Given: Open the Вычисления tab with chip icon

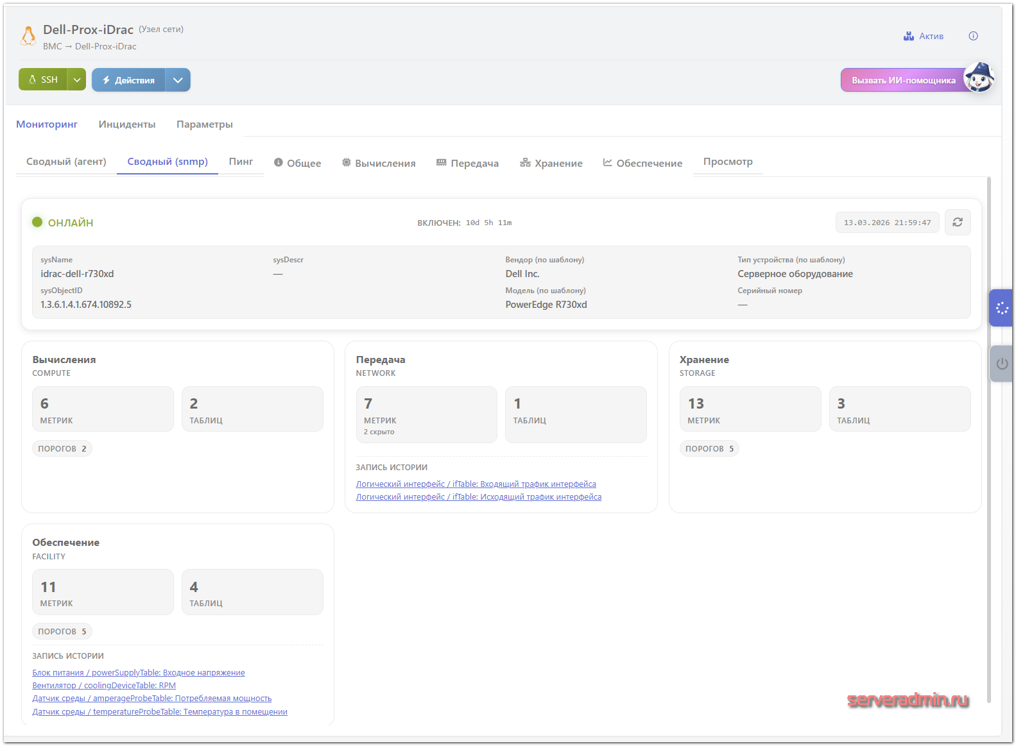Looking at the screenshot, I should [379, 163].
